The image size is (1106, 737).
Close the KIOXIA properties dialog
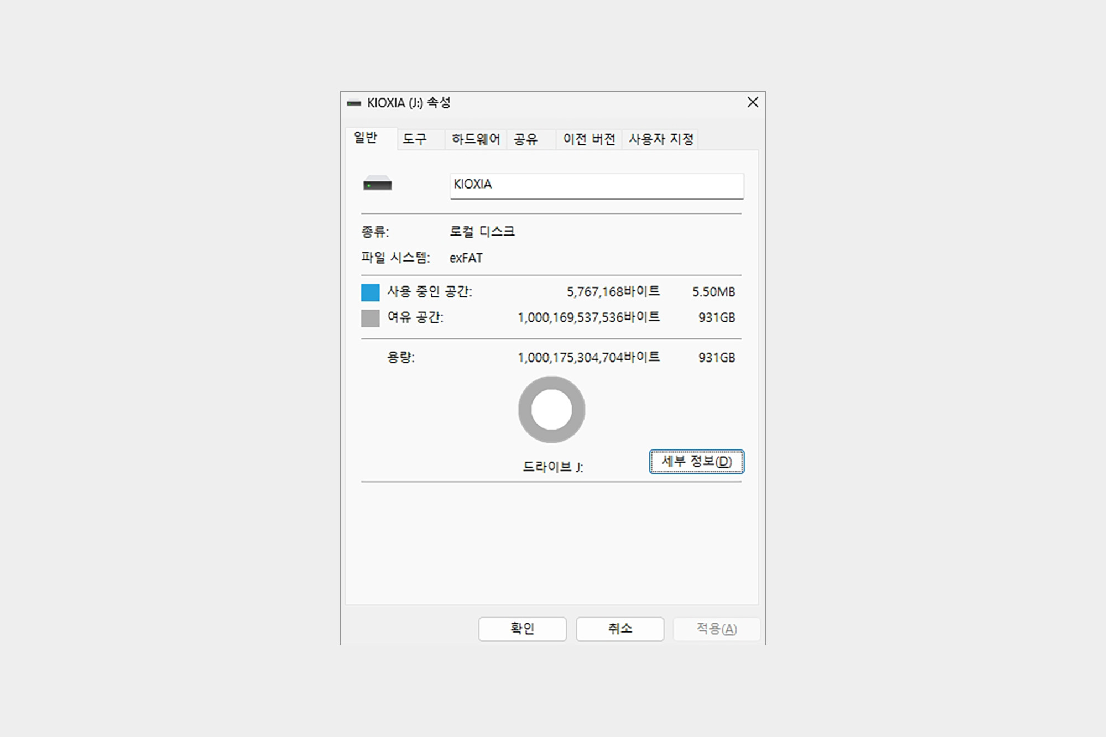[x=752, y=102]
